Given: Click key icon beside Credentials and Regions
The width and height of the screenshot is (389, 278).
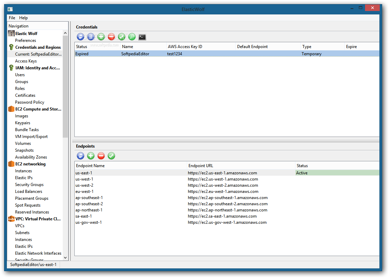Looking at the screenshot, I should pyautogui.click(x=11, y=47).
